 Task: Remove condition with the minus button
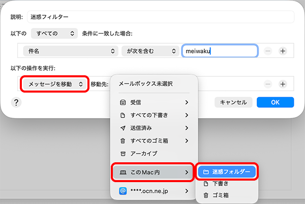coord(268,51)
